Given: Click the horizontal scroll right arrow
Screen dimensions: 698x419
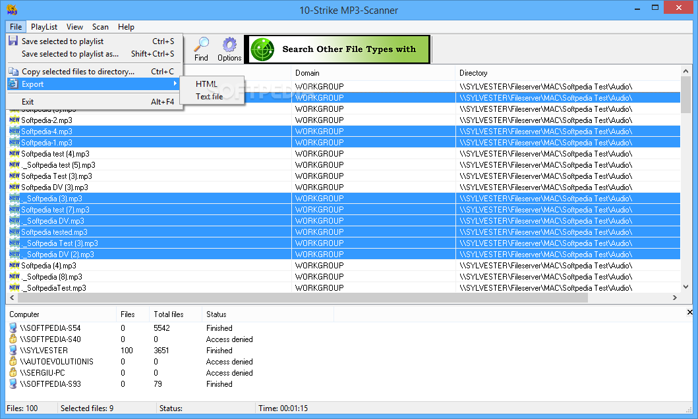Looking at the screenshot, I should tap(675, 298).
